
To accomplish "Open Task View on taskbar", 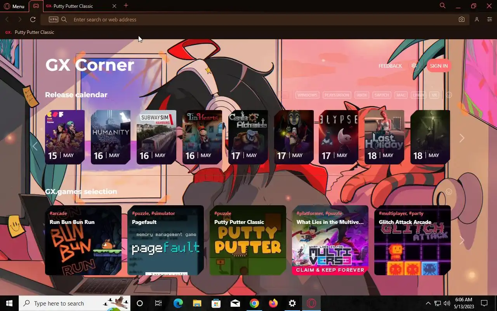I will (x=158, y=303).
